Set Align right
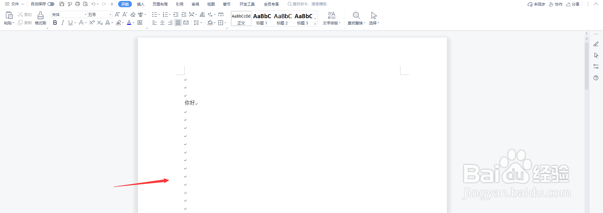 click(x=170, y=23)
